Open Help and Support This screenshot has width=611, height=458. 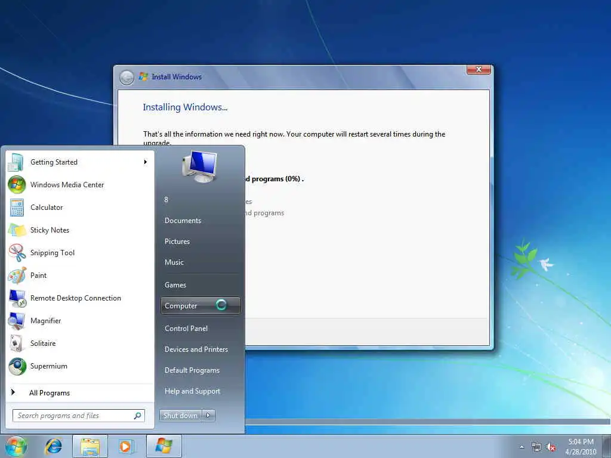click(200, 391)
